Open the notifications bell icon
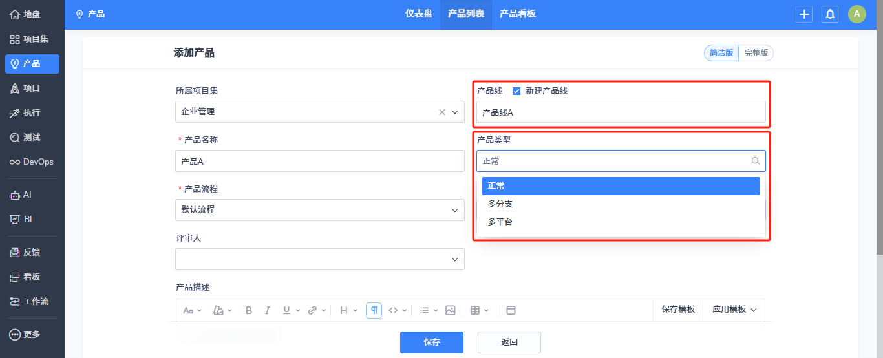This screenshot has height=358, width=883. click(830, 14)
